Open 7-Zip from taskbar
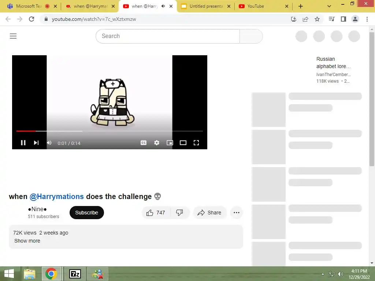Viewport: 375px width, 281px height. [75, 274]
